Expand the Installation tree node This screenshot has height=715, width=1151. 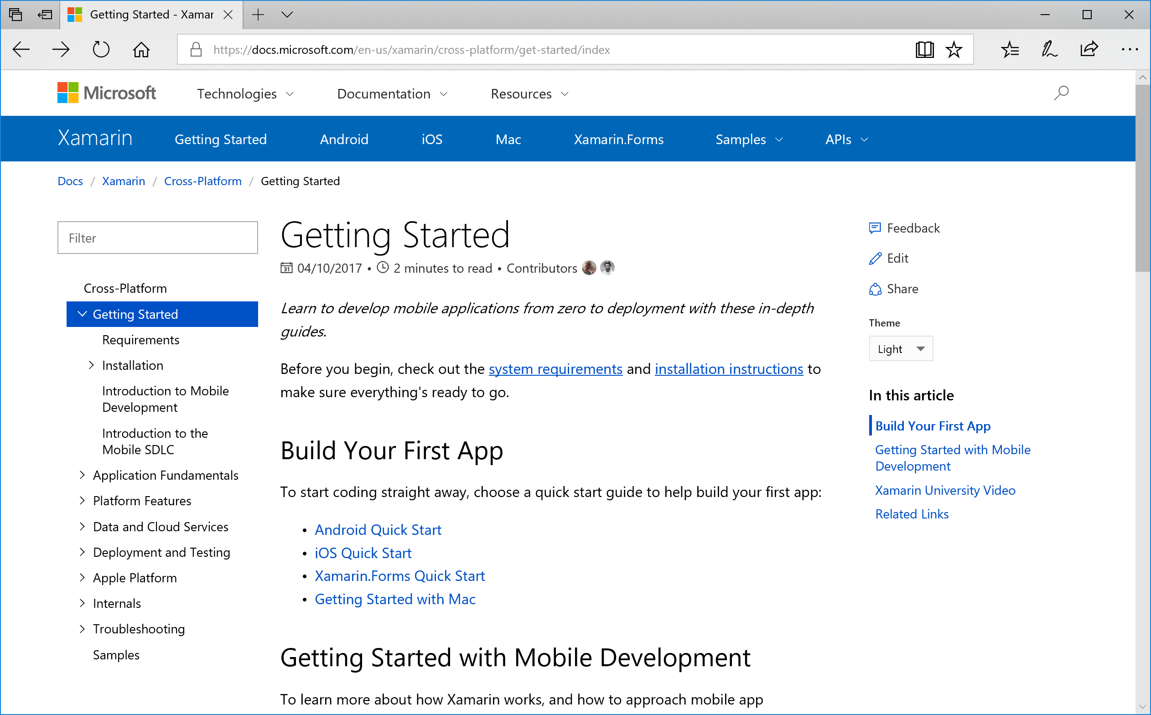coord(91,366)
